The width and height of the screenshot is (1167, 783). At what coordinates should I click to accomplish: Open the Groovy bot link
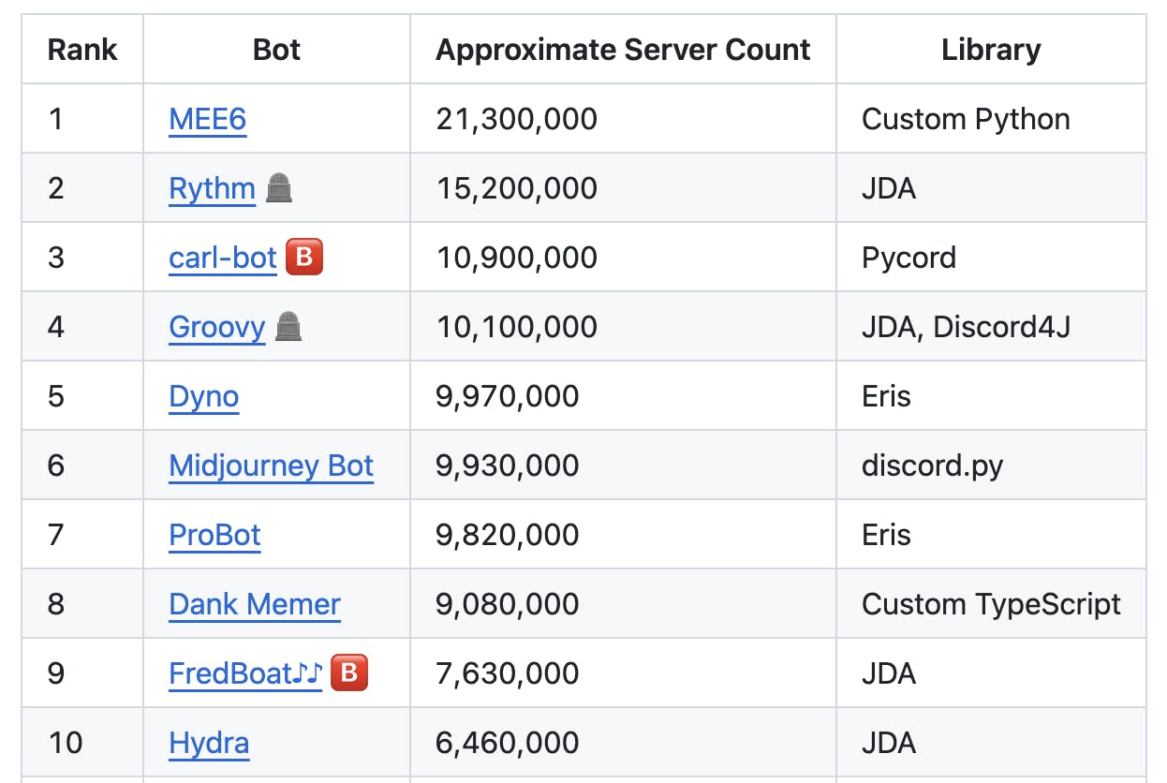point(216,327)
